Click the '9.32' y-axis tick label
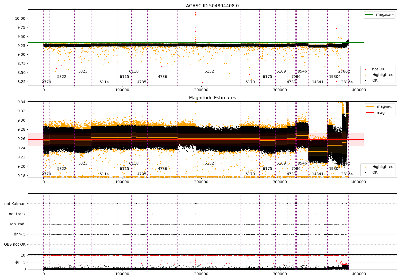 [22, 111]
